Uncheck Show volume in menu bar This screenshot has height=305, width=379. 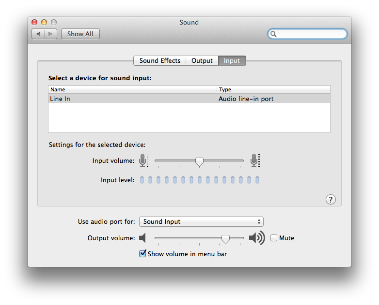pyautogui.click(x=142, y=253)
